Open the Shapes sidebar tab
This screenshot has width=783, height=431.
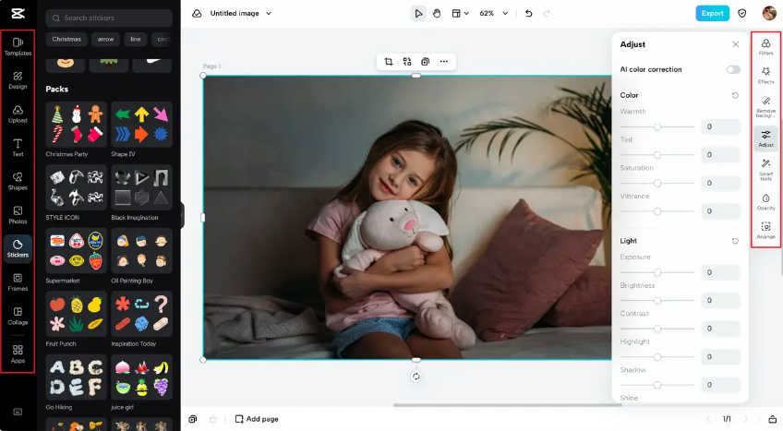tap(18, 181)
